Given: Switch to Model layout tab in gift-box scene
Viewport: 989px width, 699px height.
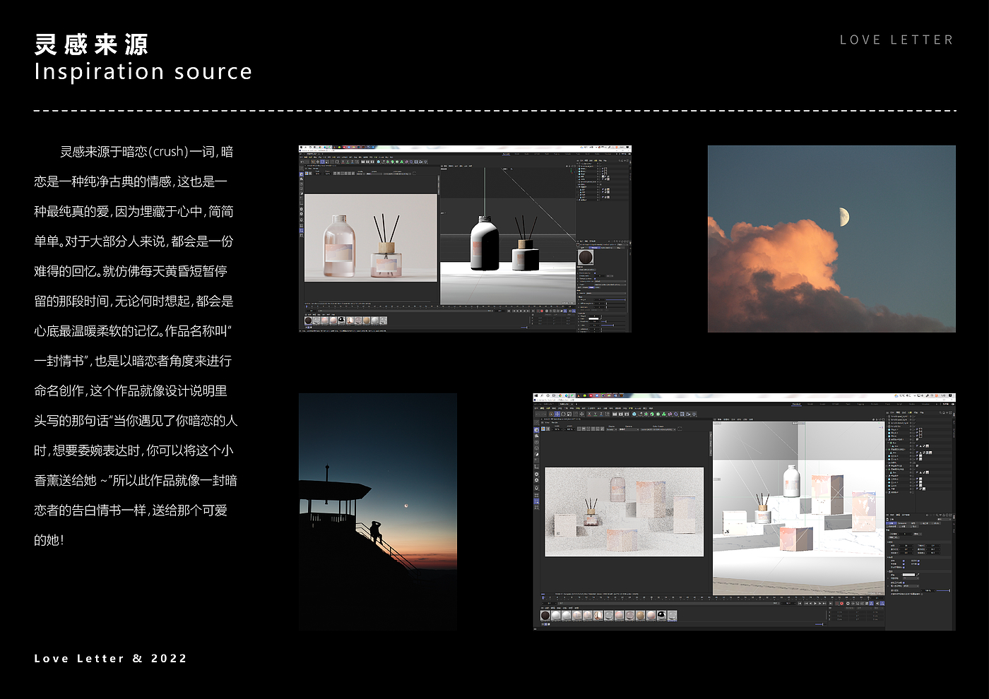Looking at the screenshot, I should pyautogui.click(x=810, y=404).
